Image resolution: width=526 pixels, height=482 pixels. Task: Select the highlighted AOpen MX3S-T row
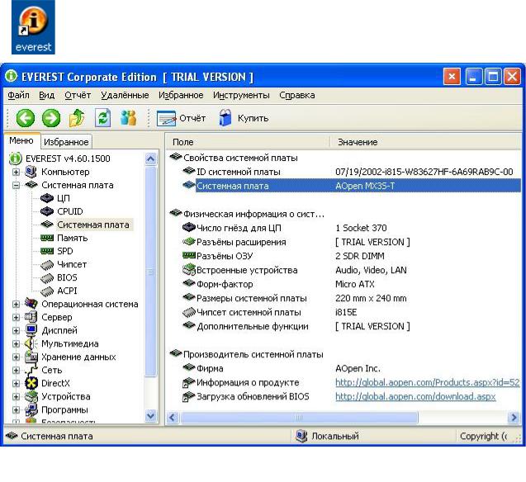(x=351, y=186)
